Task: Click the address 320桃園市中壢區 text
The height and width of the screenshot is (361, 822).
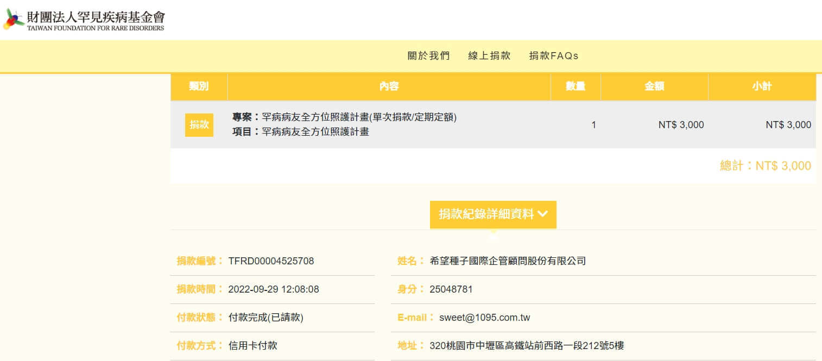Action: click(526, 346)
